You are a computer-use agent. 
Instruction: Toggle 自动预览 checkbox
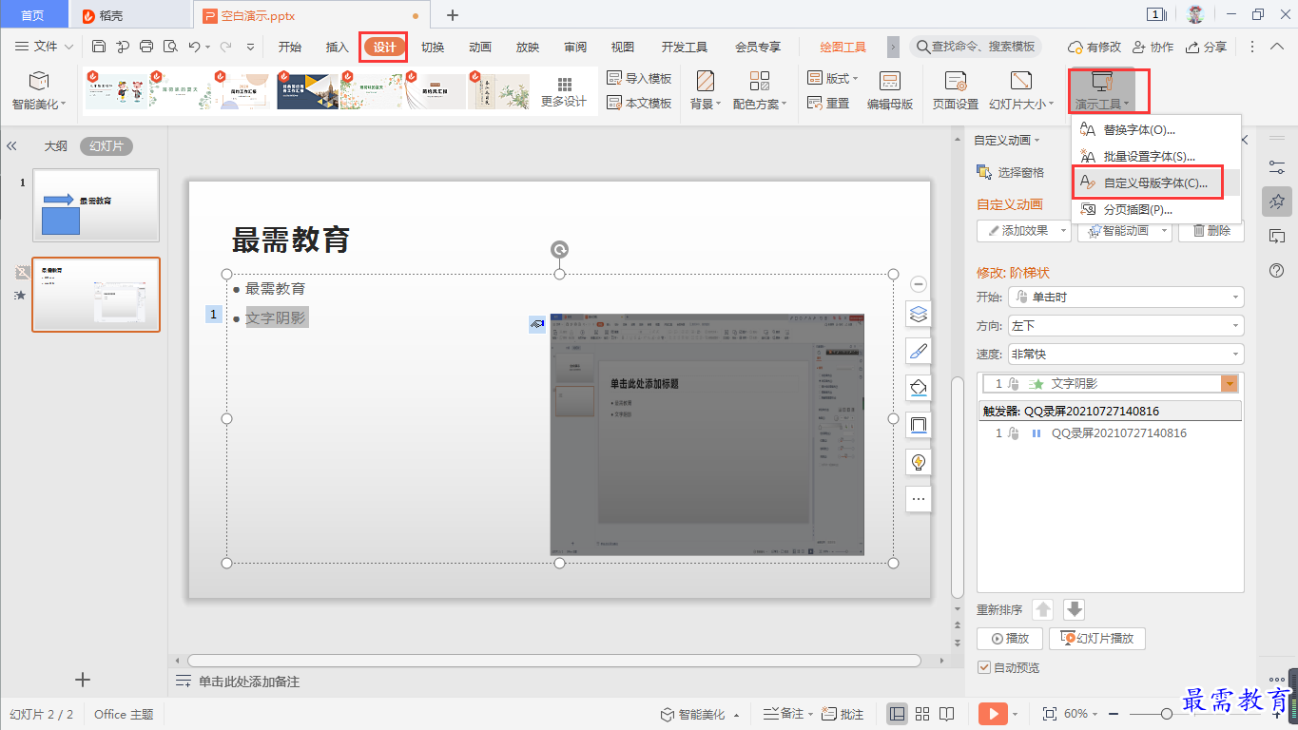pyautogui.click(x=984, y=667)
